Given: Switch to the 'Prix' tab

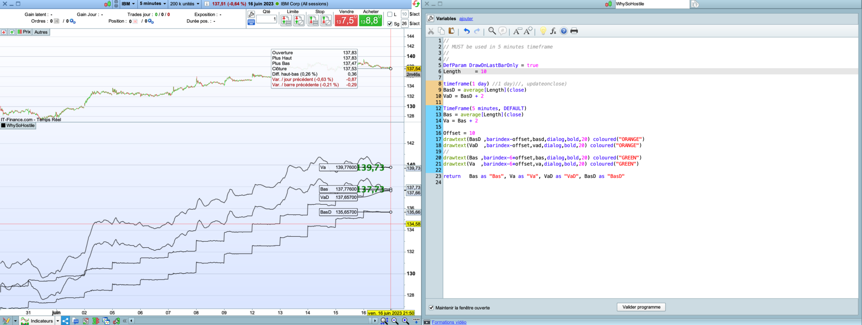Looking at the screenshot, I should pyautogui.click(x=24, y=32).
